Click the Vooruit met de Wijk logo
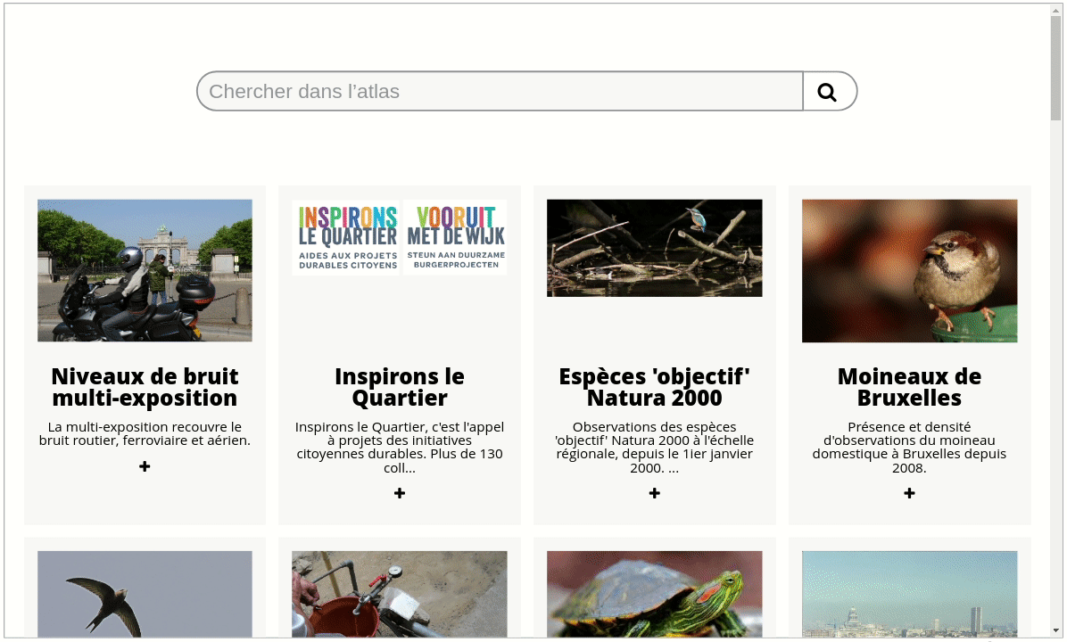This screenshot has height=642, width=1067. click(455, 237)
